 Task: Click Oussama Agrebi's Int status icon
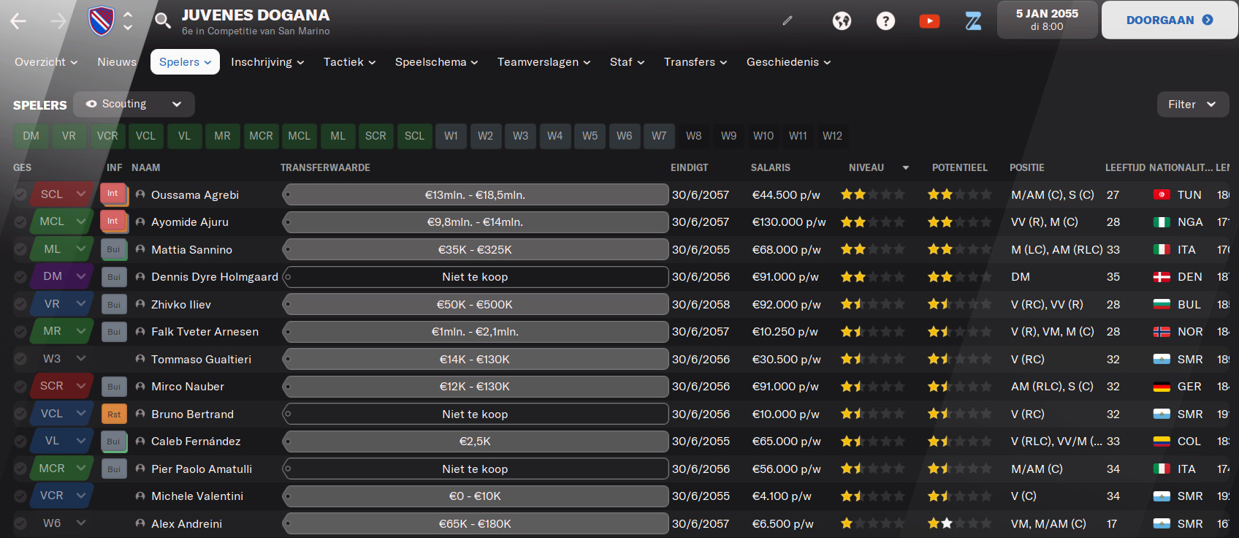pos(113,194)
